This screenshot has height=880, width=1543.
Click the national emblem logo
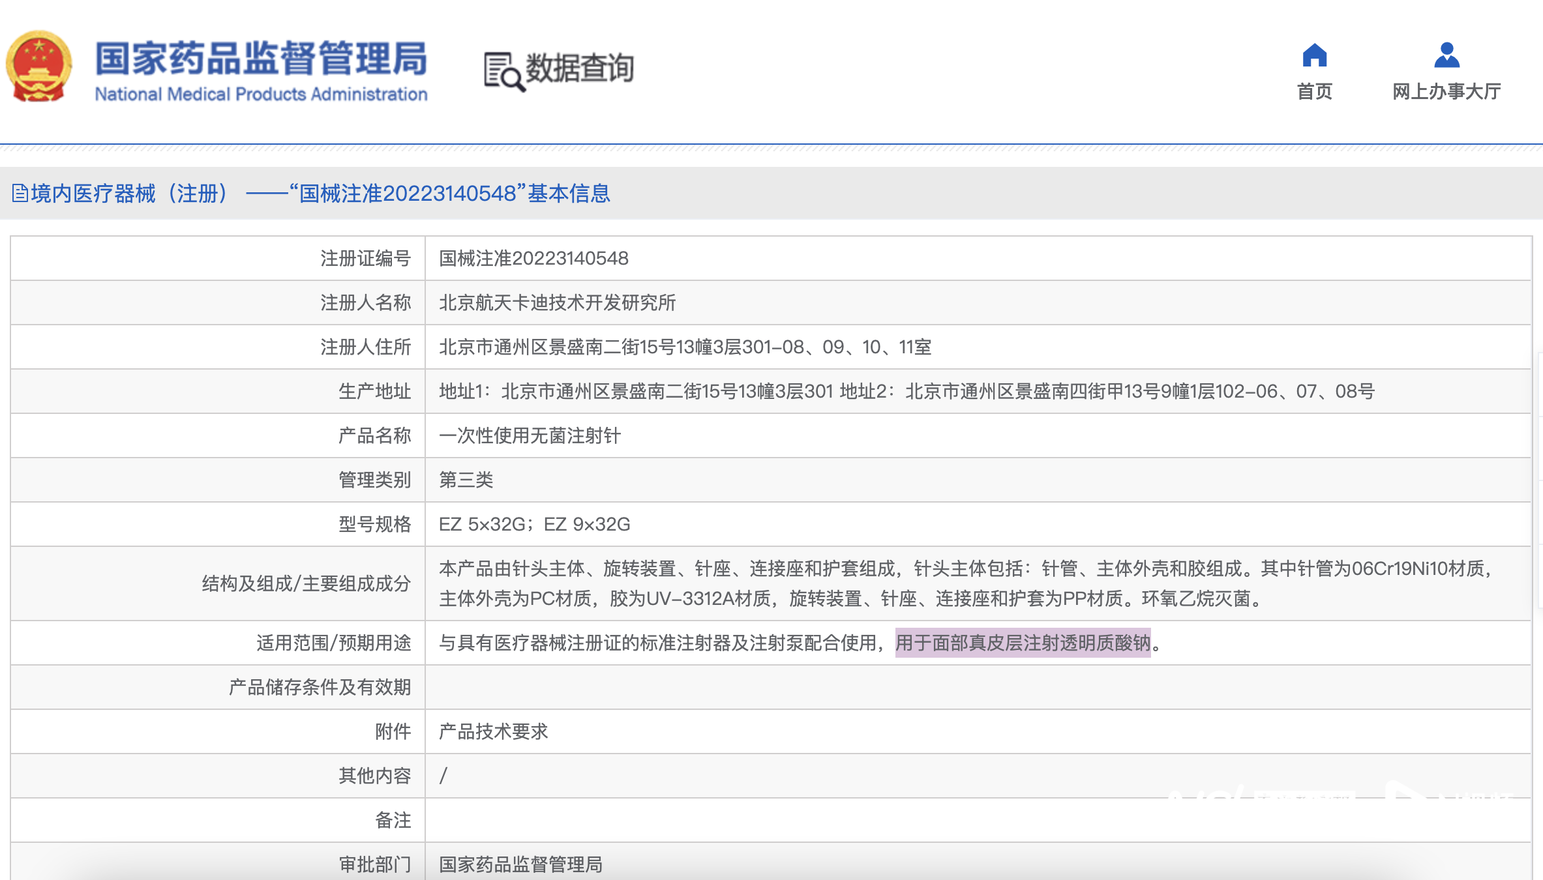click(39, 66)
